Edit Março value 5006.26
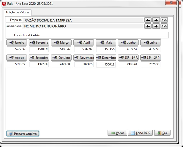 (x=61, y=49)
